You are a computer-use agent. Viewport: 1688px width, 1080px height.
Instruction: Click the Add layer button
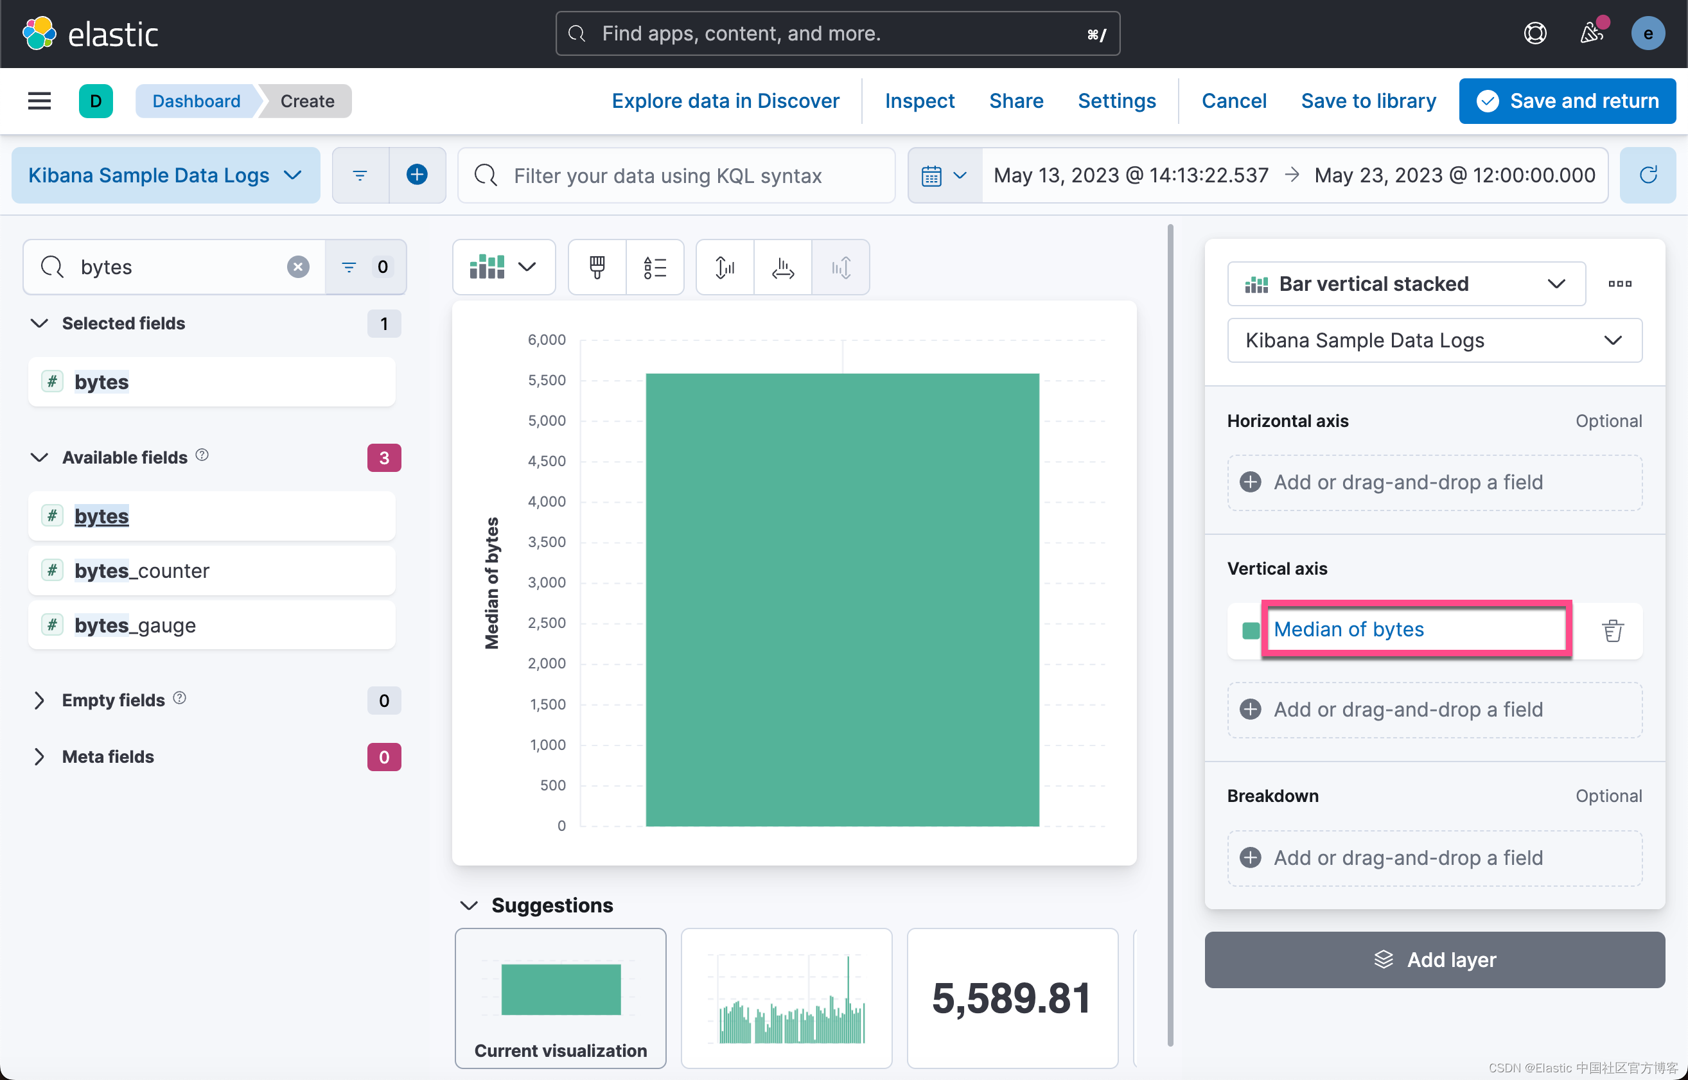(x=1434, y=959)
